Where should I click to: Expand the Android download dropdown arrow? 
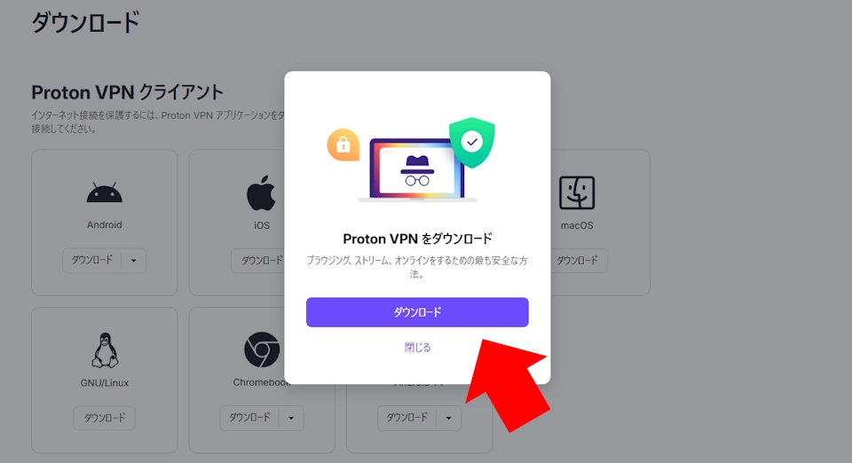click(x=134, y=261)
